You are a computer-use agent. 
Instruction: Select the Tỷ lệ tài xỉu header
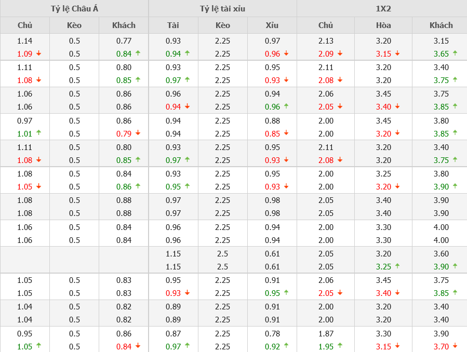point(222,9)
